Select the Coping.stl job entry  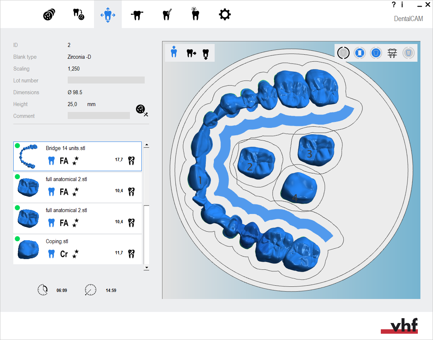pos(78,249)
